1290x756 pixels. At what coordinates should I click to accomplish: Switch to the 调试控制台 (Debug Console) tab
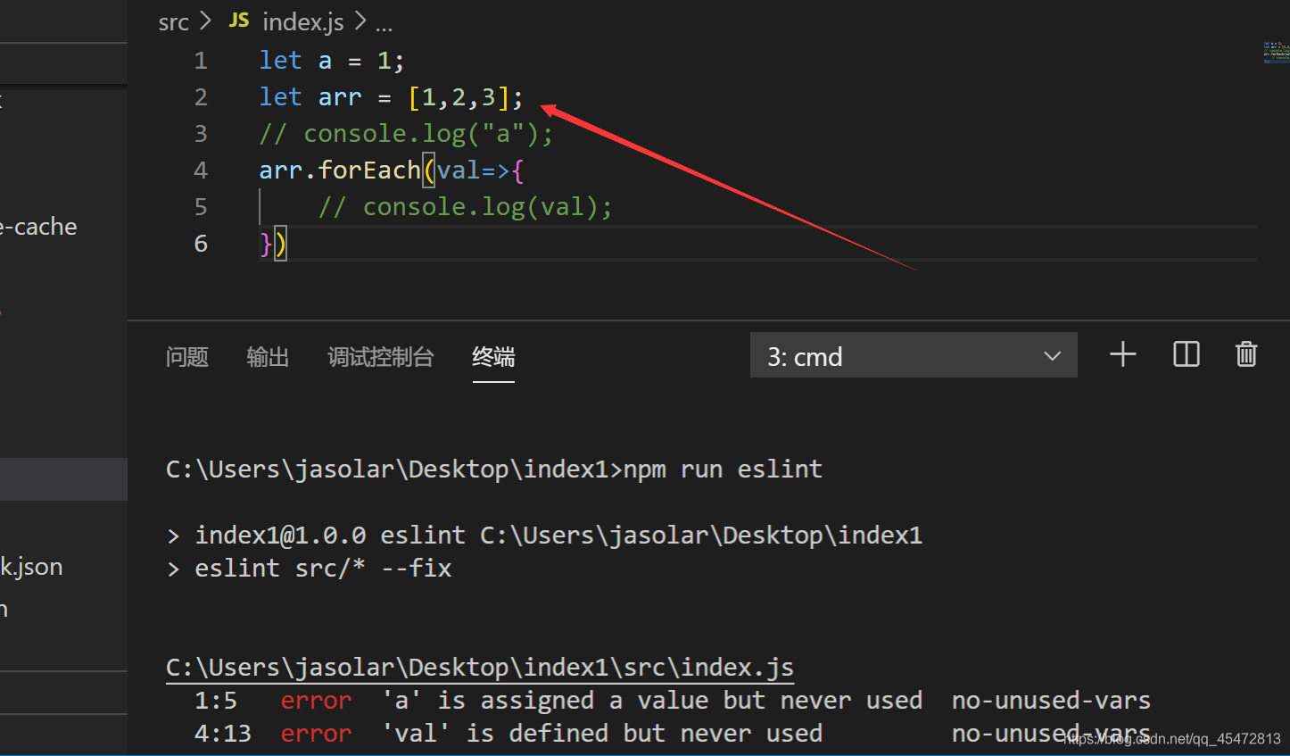click(381, 357)
